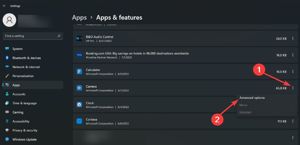
Task: Click the Apps breadcrumb link
Action: [79, 18]
